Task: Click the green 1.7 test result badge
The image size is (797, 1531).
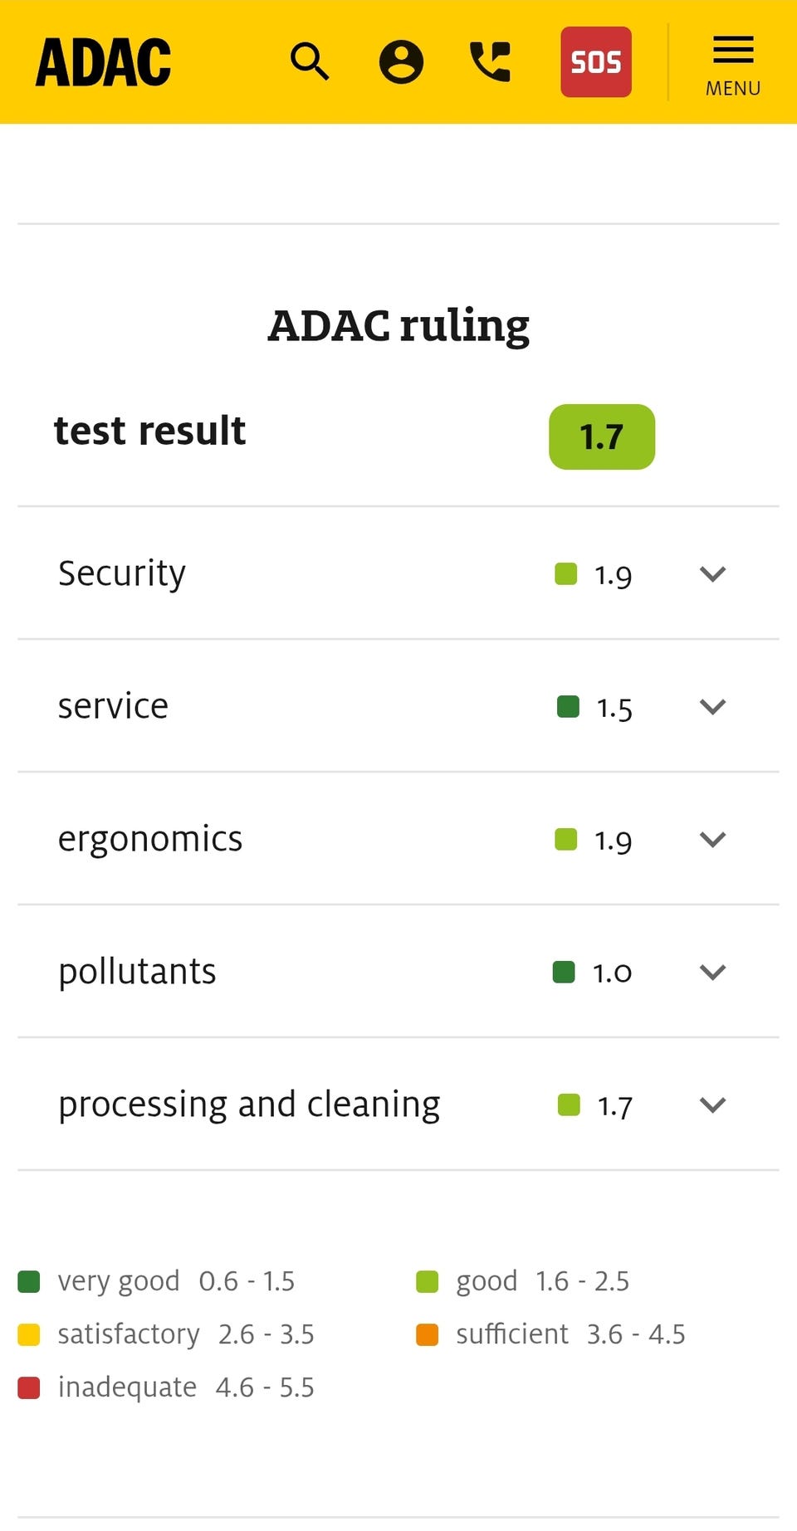Action: point(601,436)
